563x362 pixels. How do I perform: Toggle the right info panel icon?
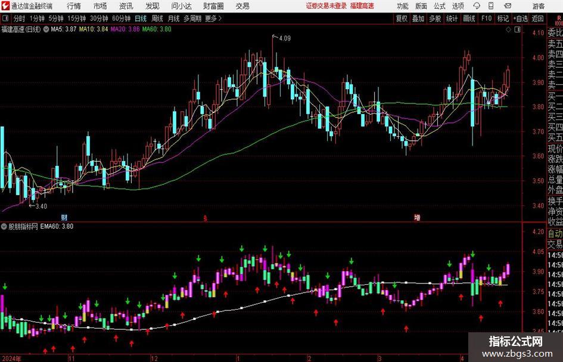(517, 29)
